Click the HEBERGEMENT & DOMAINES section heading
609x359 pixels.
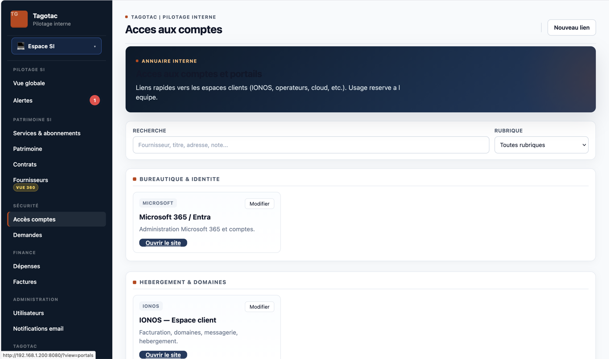(x=183, y=282)
